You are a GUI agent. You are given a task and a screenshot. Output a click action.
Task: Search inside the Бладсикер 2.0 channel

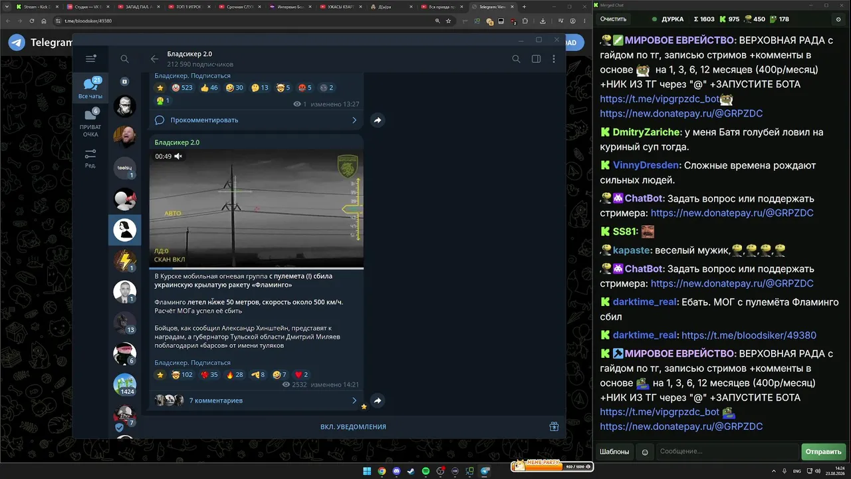click(x=516, y=59)
